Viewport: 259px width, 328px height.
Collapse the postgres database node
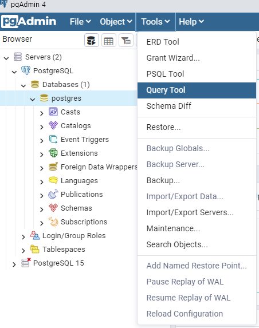click(x=33, y=99)
